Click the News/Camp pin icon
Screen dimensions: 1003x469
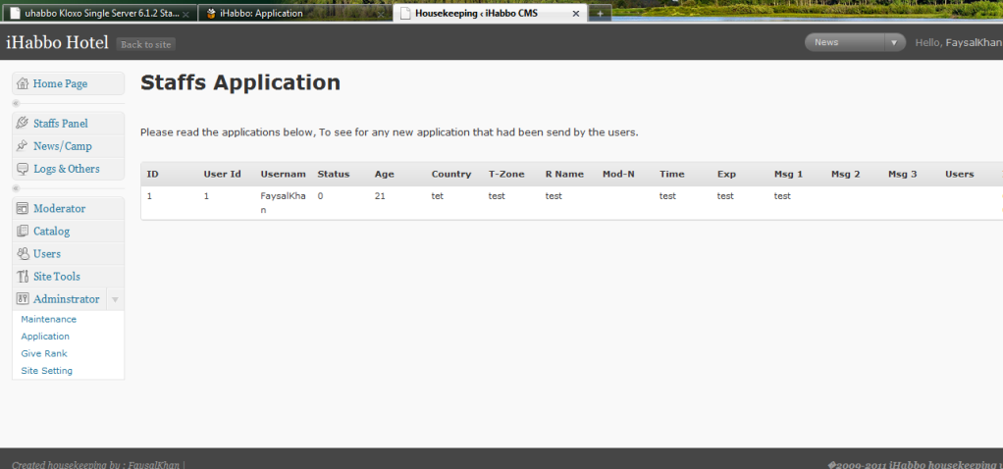coord(23,146)
